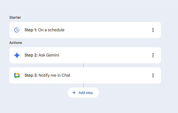Screen dimensions: 178x113
Task: Click the bold "Step 2:" label
Action: 31,55
